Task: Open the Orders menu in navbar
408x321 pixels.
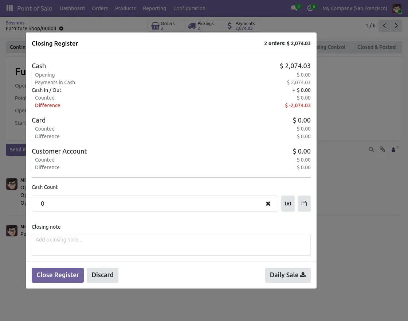Action: coord(100,8)
